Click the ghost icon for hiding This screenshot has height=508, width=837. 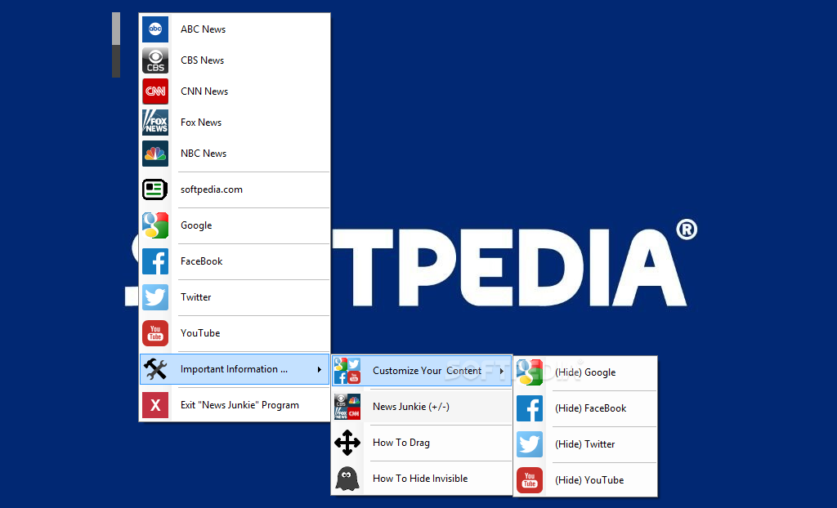[x=347, y=479]
